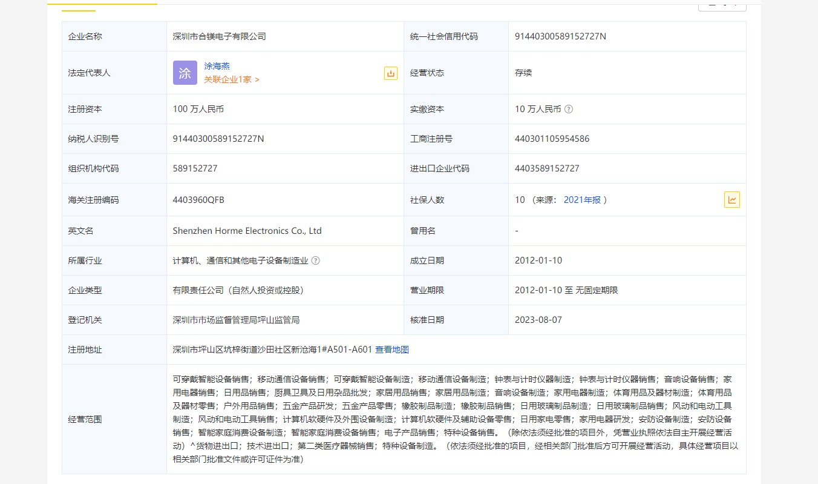This screenshot has width=818, height=484.
Task: Click the 统一社会信用代码 label cell
Action: pos(456,36)
